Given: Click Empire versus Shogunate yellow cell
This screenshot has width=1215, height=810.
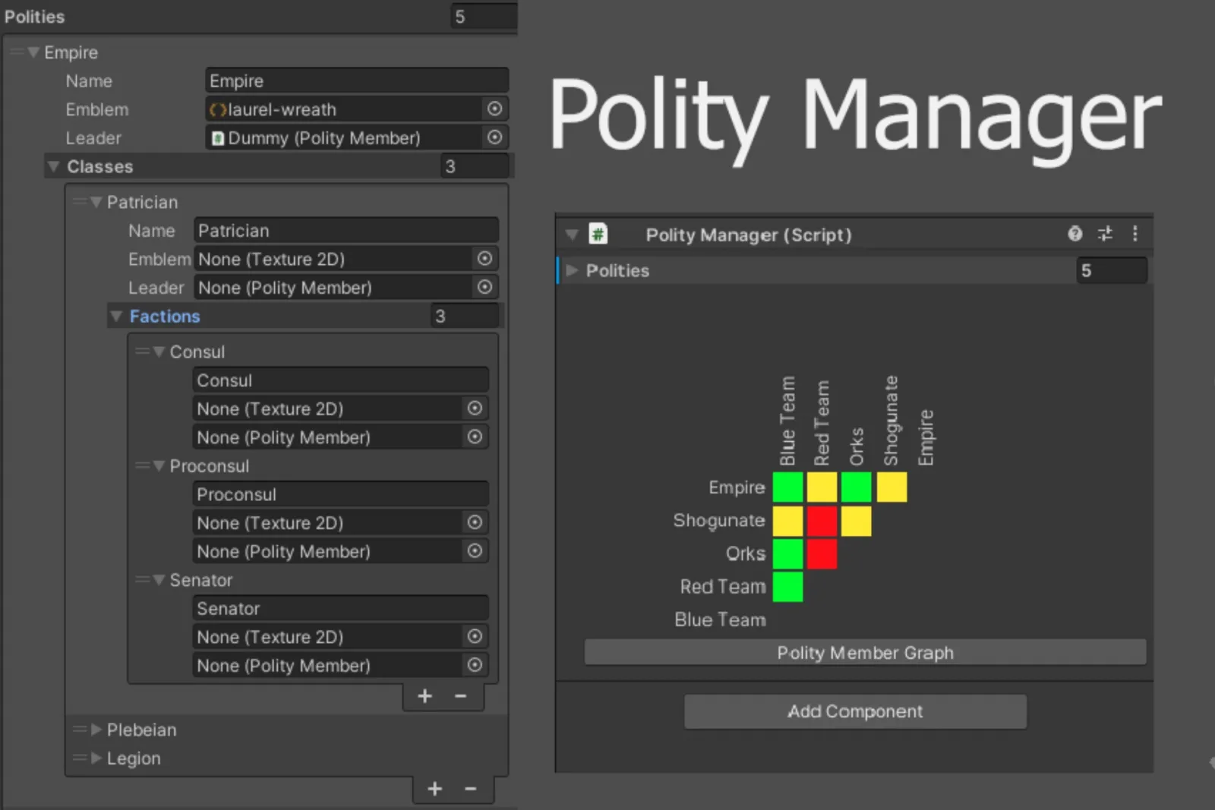Looking at the screenshot, I should (892, 487).
